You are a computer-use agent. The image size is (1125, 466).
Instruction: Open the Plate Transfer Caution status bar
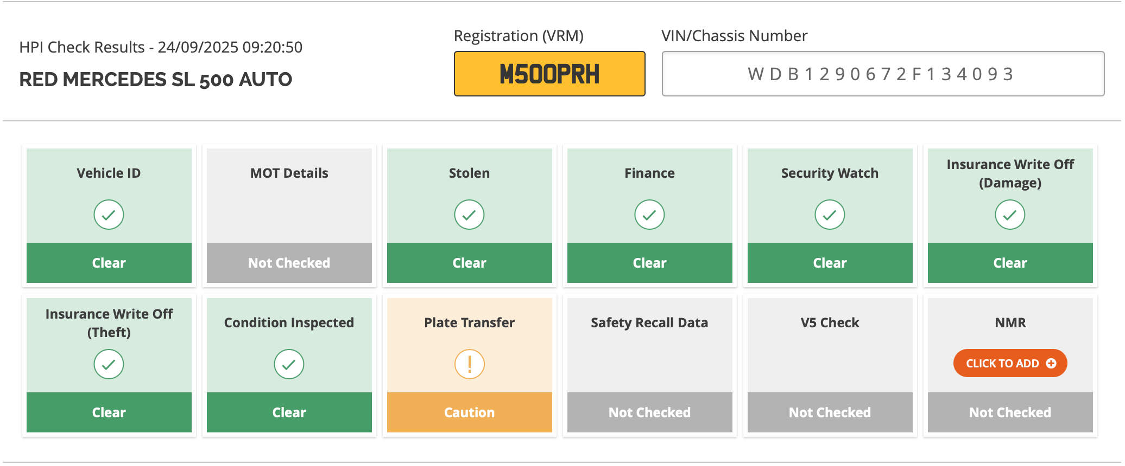coord(469,412)
